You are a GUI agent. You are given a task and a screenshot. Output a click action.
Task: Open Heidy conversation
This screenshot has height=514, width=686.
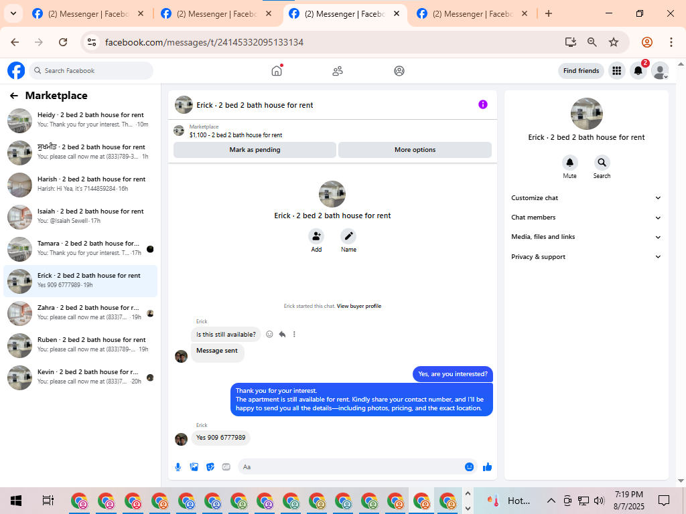click(x=80, y=120)
